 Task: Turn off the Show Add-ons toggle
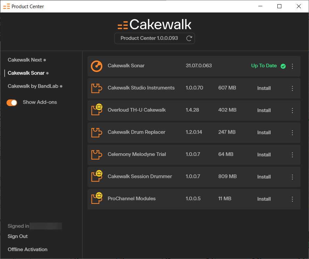(x=12, y=102)
